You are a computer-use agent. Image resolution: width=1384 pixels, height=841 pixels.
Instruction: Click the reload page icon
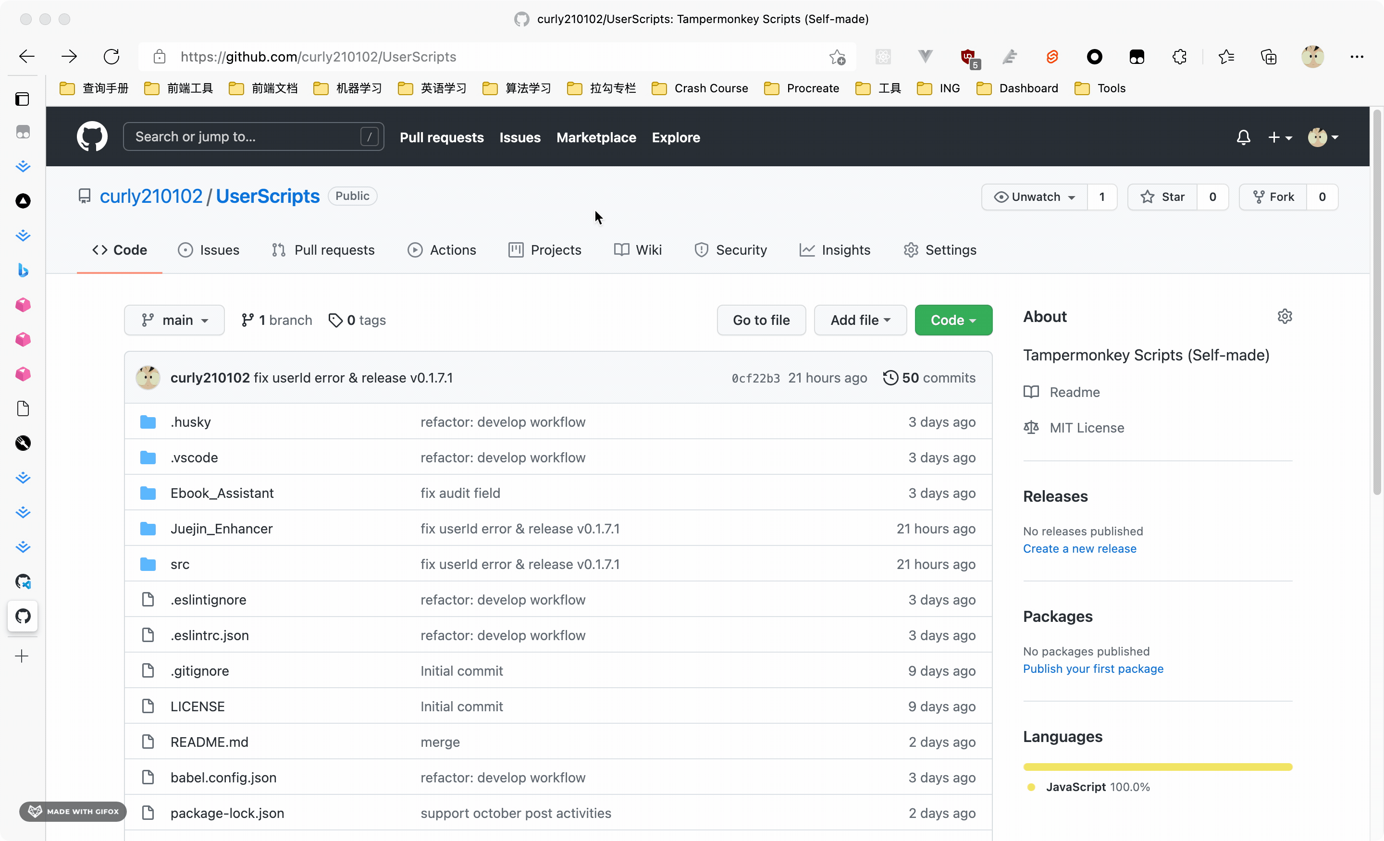[111, 57]
